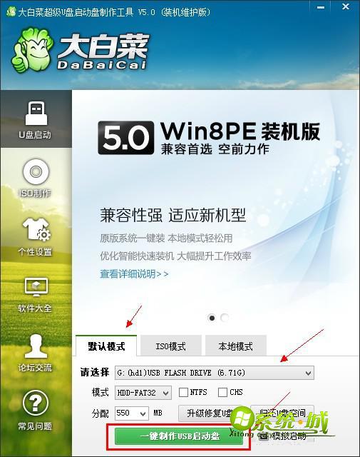Open 个性设置 shirt-and-gear icon

coord(36,229)
